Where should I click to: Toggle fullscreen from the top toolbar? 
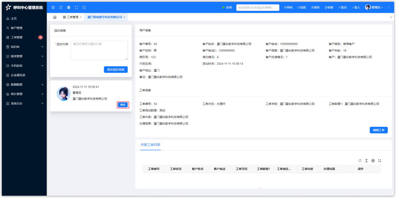(x=76, y=7)
